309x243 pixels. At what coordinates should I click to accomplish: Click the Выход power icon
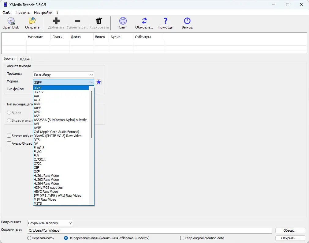point(187,21)
